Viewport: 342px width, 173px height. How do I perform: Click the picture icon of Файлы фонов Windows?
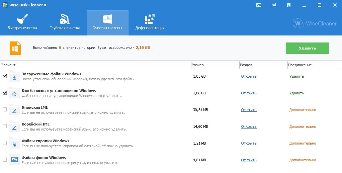pos(14,160)
